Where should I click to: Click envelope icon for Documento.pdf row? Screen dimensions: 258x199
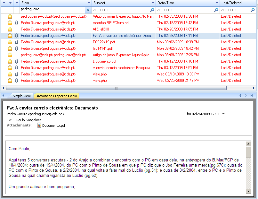tap(10, 61)
